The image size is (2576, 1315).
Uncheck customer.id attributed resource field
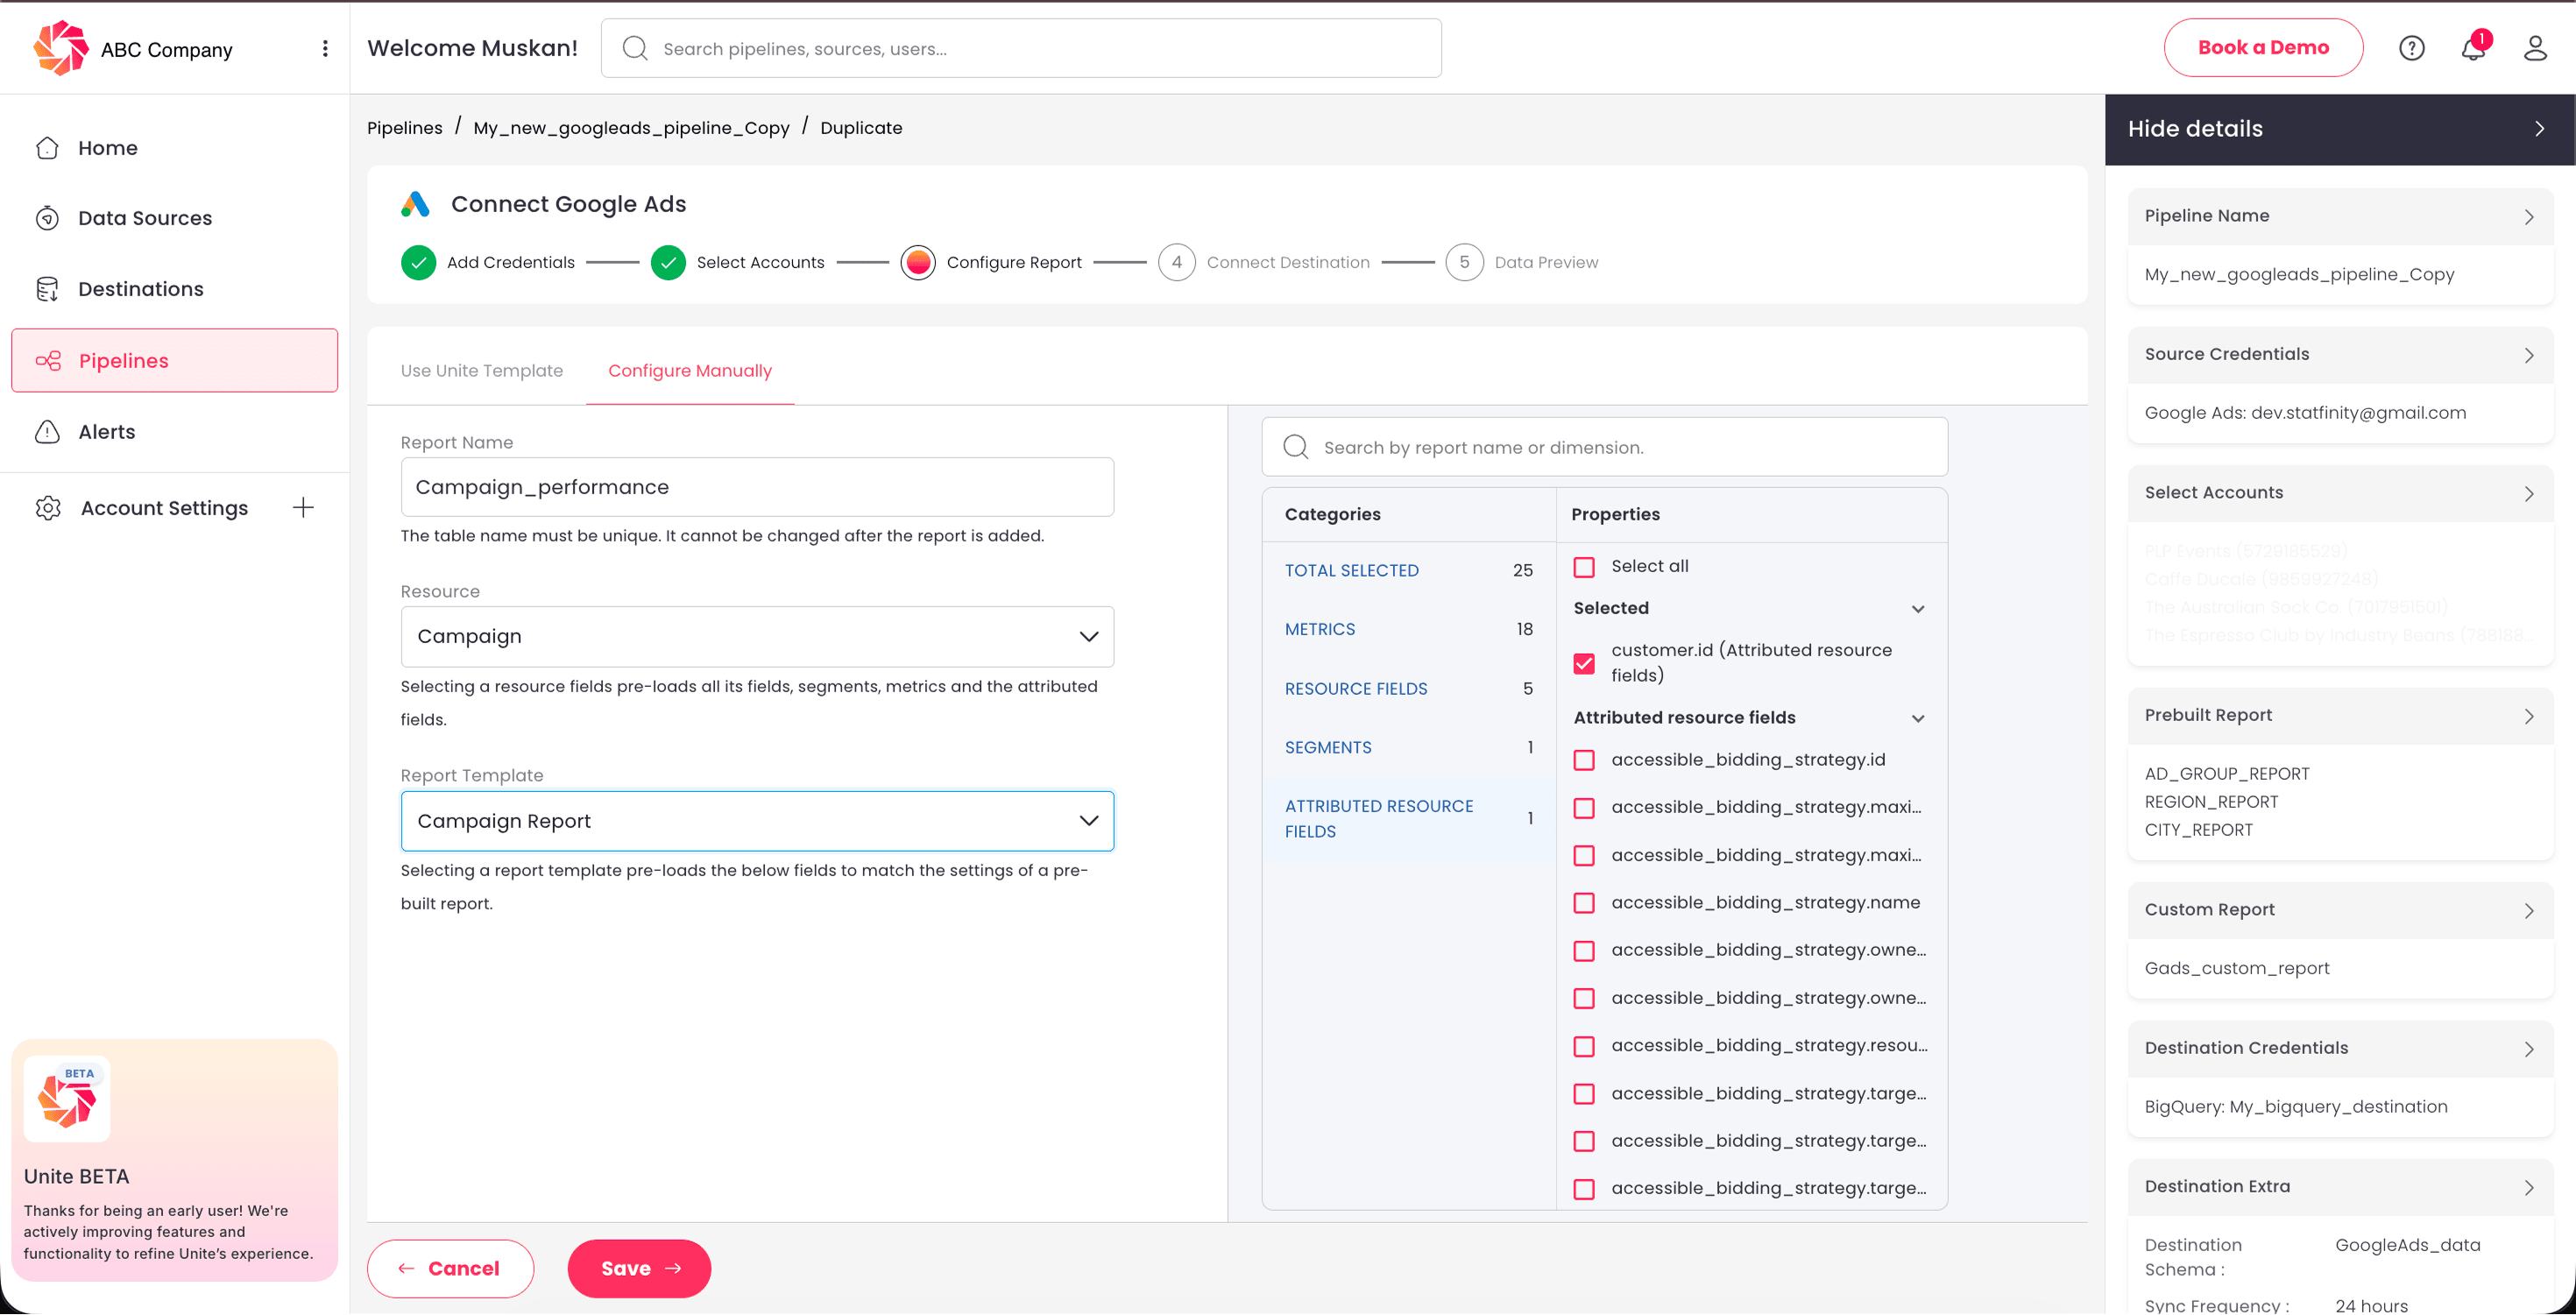tap(1584, 663)
